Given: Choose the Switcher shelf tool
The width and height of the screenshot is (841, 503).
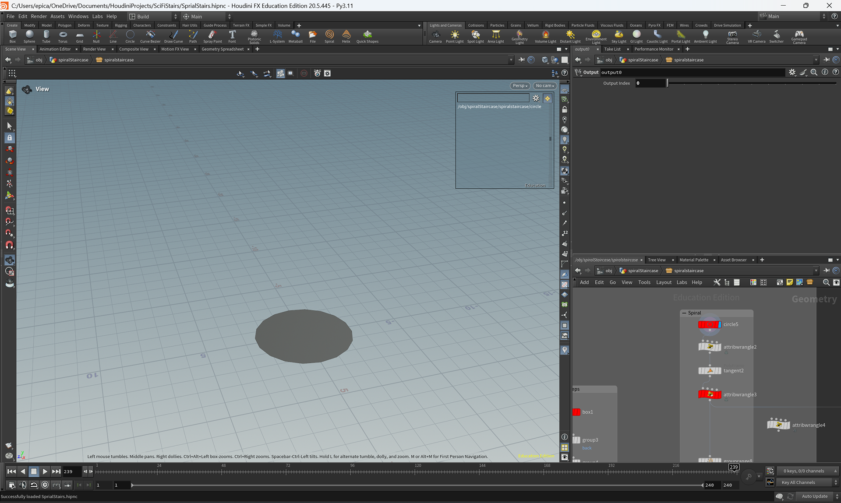Looking at the screenshot, I should click(777, 36).
